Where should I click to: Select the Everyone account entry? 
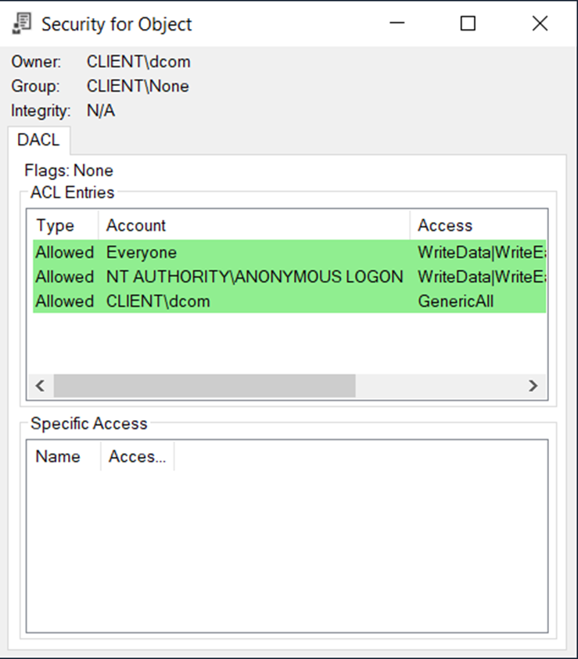pos(142,252)
